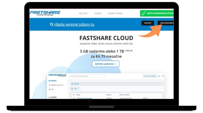Screen dimensions: 203x113
Task: Click the trash icon in file row
Action: coord(144,98)
